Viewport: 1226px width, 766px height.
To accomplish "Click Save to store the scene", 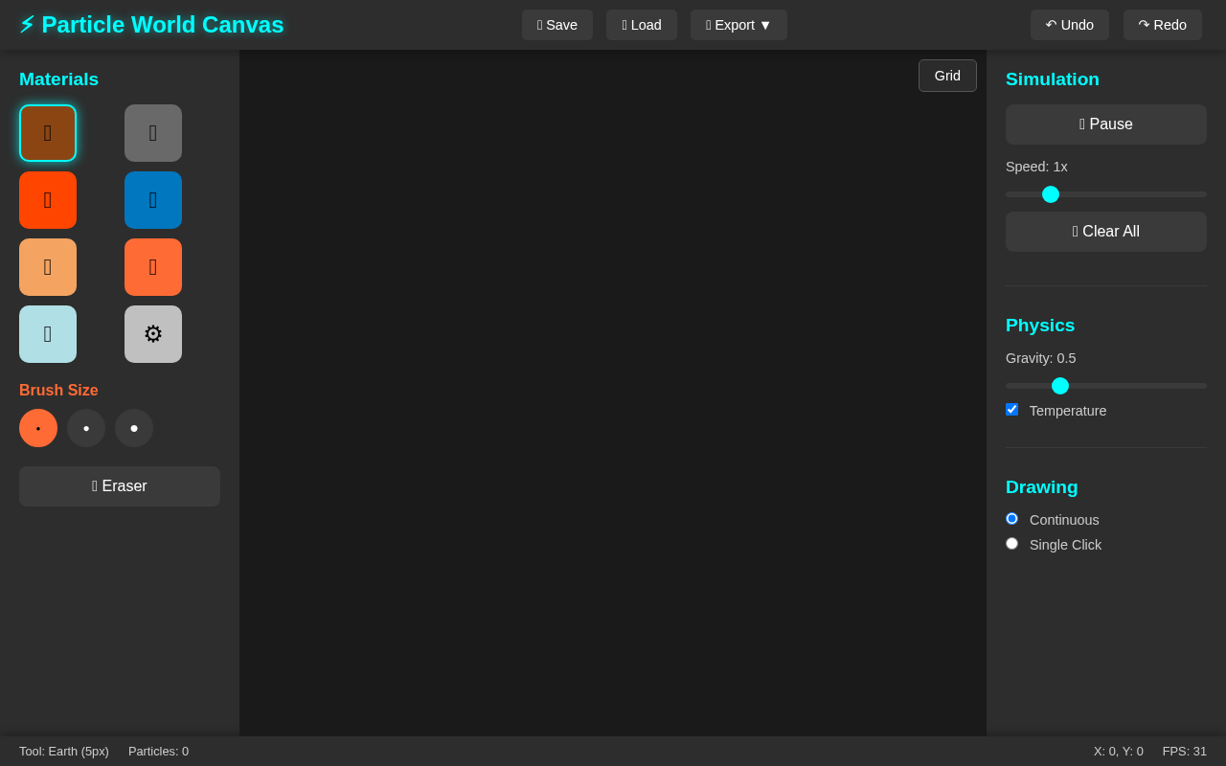I will pos(556,25).
